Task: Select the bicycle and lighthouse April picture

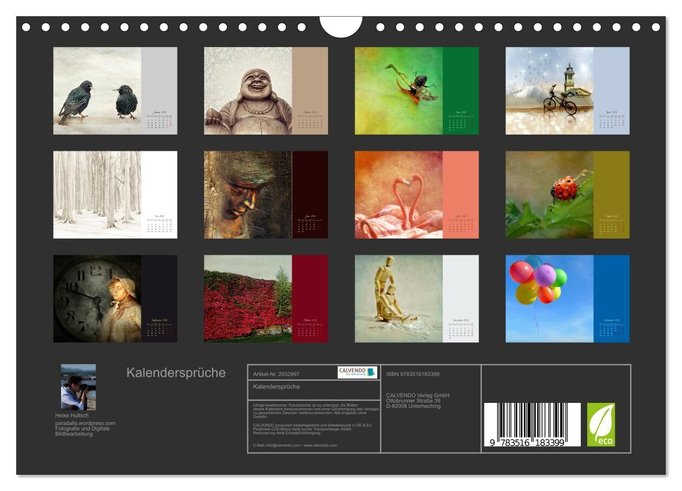Action: click(549, 91)
